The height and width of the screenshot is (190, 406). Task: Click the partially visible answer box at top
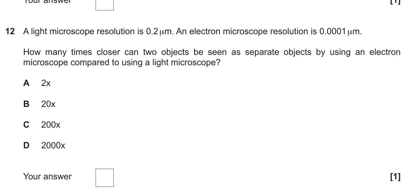105,5
